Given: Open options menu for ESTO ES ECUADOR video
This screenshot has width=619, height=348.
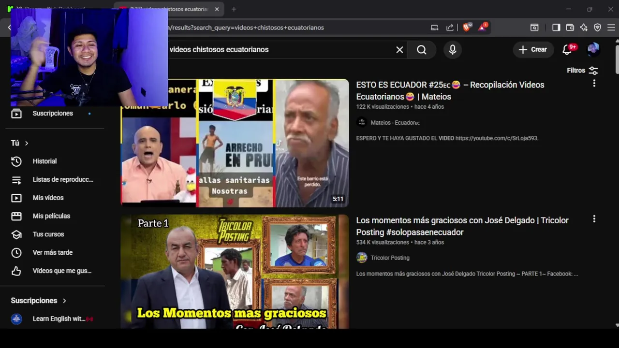Looking at the screenshot, I should coord(594,84).
